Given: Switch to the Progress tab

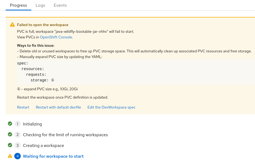Looking at the screenshot, I should [x=18, y=5].
